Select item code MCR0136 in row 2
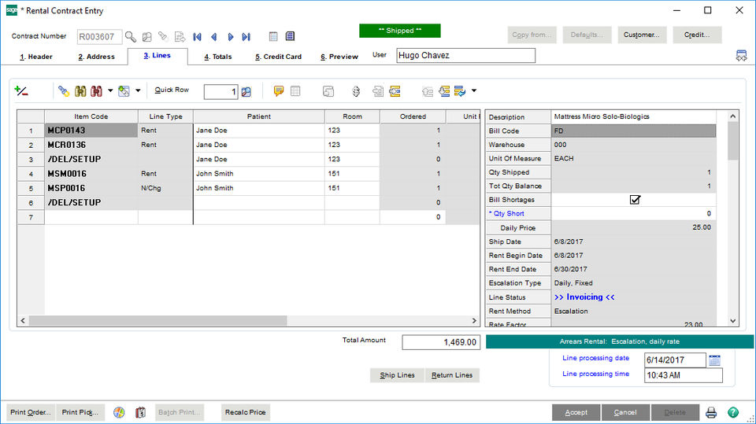 (x=91, y=145)
